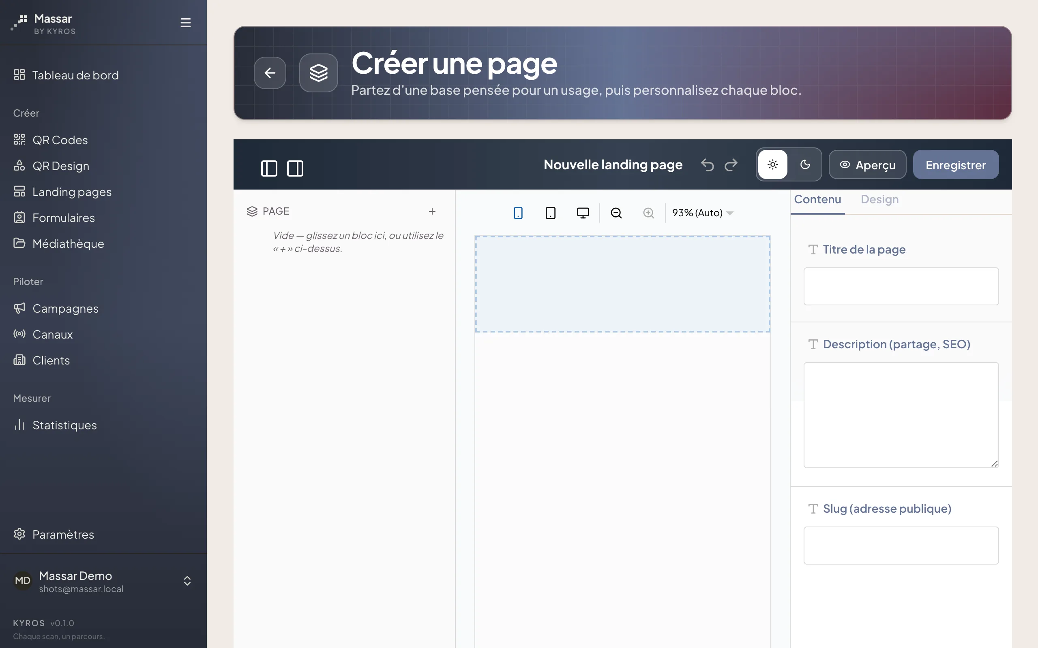
Task: Click the Titre de la page input
Action: click(x=901, y=286)
